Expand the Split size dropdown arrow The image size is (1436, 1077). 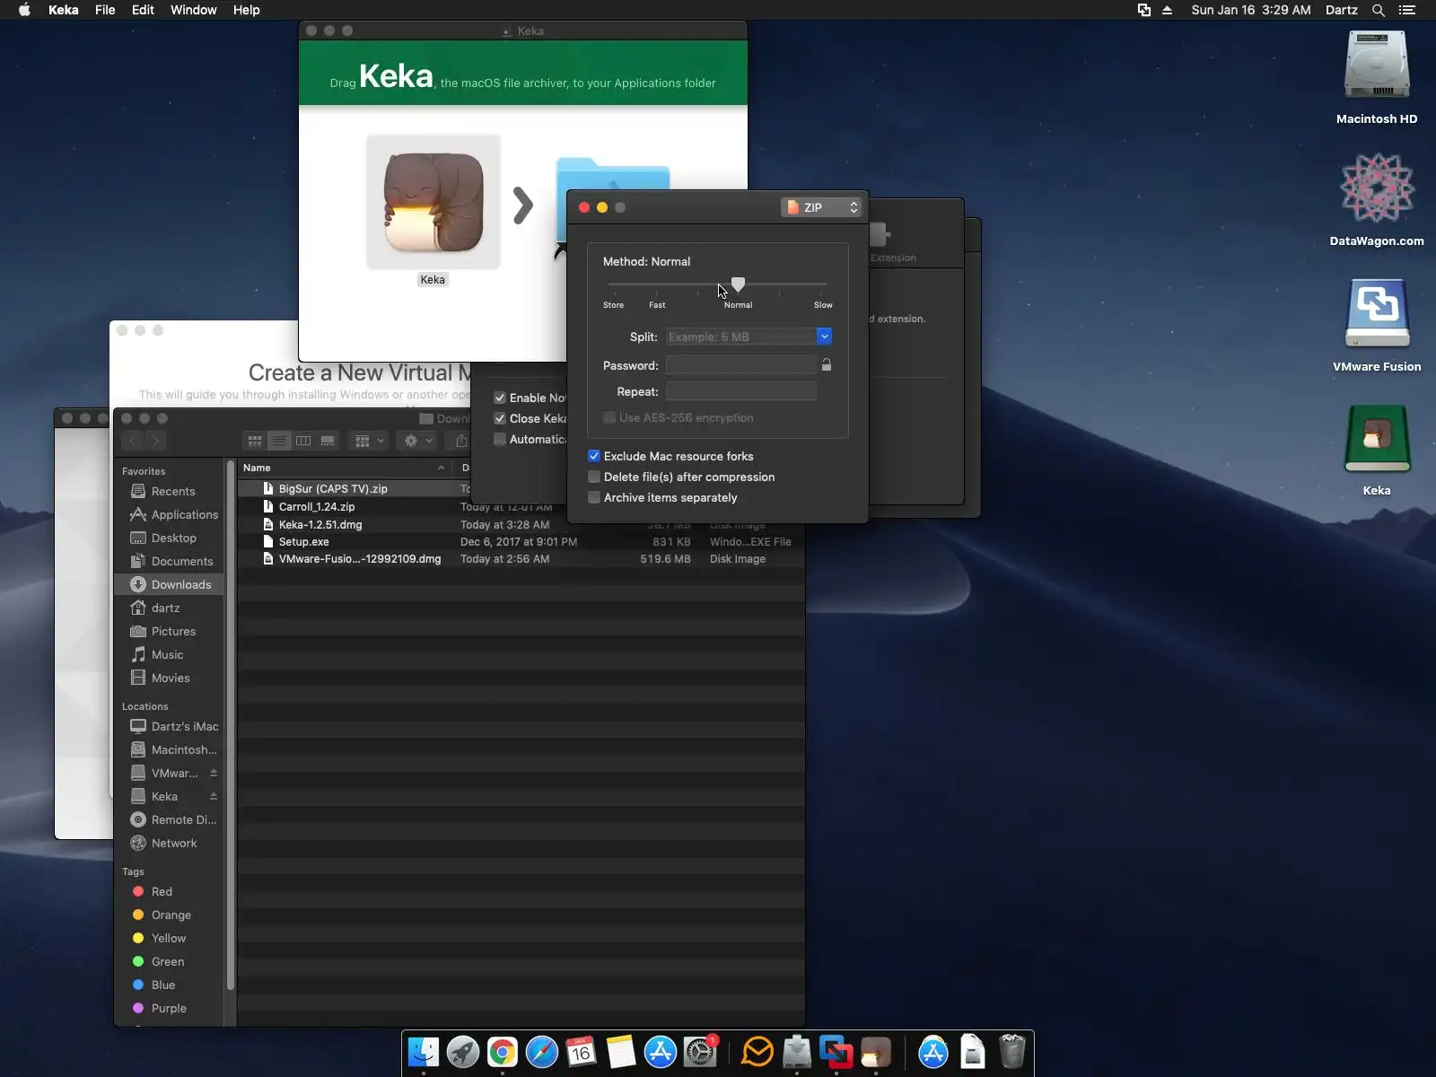tap(824, 337)
